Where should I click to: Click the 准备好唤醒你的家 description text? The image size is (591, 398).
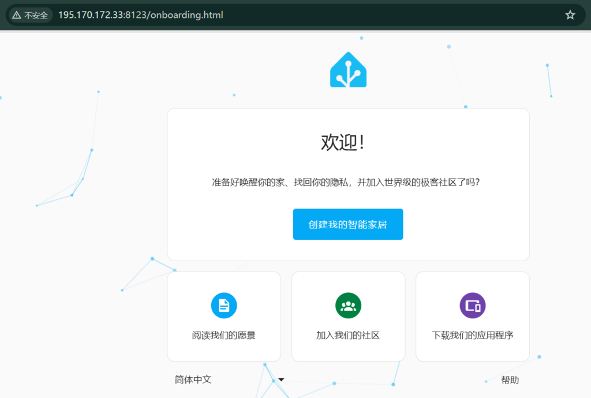pos(346,183)
